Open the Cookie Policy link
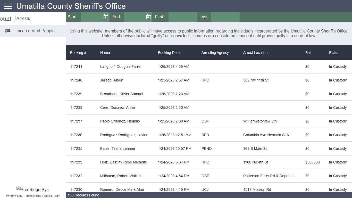This screenshot has width=352, height=198. coord(52,196)
